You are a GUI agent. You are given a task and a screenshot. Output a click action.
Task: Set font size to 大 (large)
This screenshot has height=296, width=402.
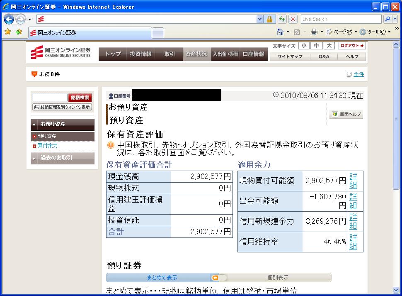[x=329, y=46]
